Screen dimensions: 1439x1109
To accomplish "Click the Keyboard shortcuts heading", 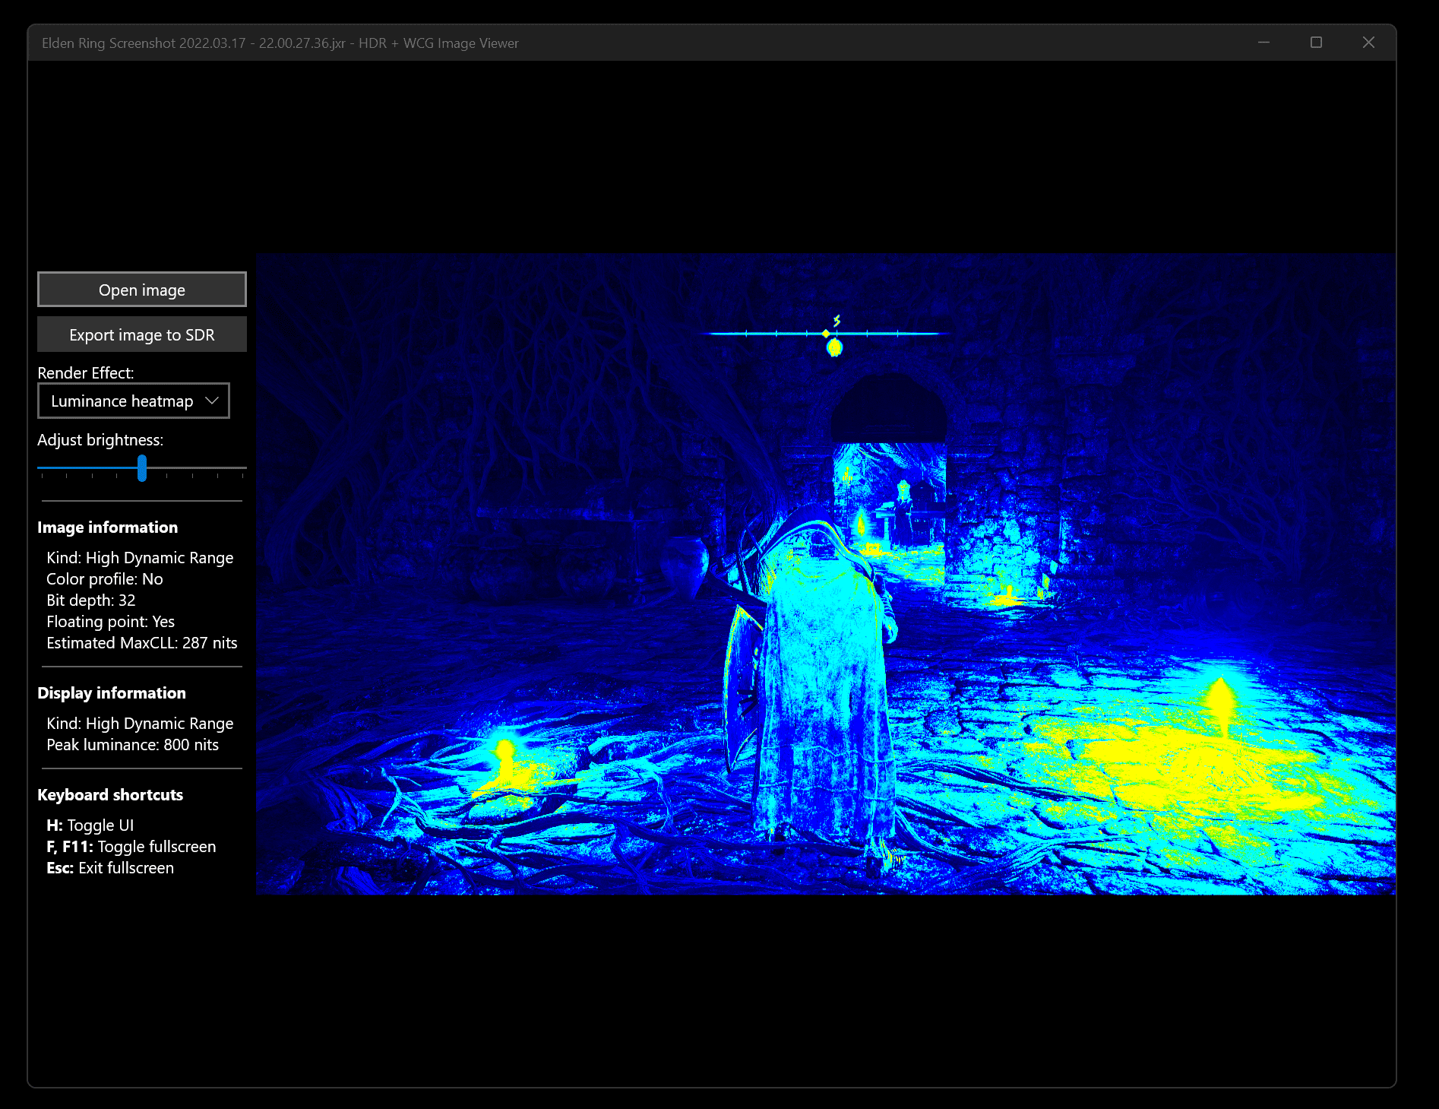I will 110,795.
